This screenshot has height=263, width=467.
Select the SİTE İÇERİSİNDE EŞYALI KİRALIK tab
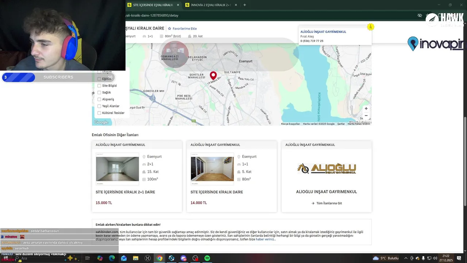point(153,5)
